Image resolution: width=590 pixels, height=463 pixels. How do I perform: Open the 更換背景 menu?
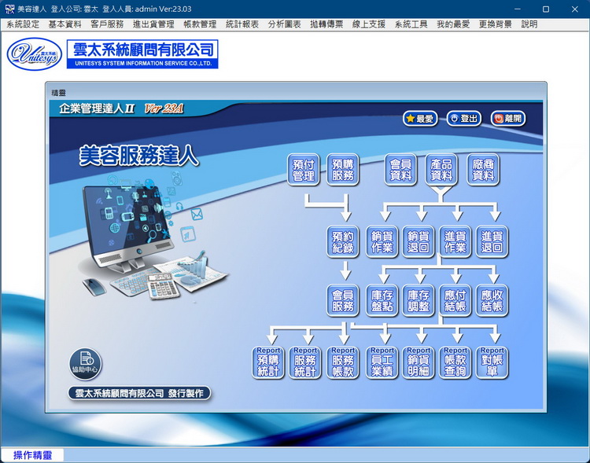pyautogui.click(x=495, y=24)
